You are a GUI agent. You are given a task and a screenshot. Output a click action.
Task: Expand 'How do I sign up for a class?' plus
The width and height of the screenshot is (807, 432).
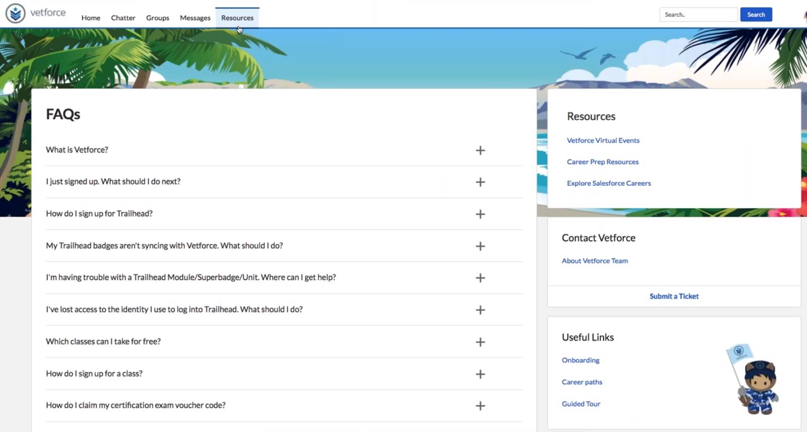coord(480,374)
